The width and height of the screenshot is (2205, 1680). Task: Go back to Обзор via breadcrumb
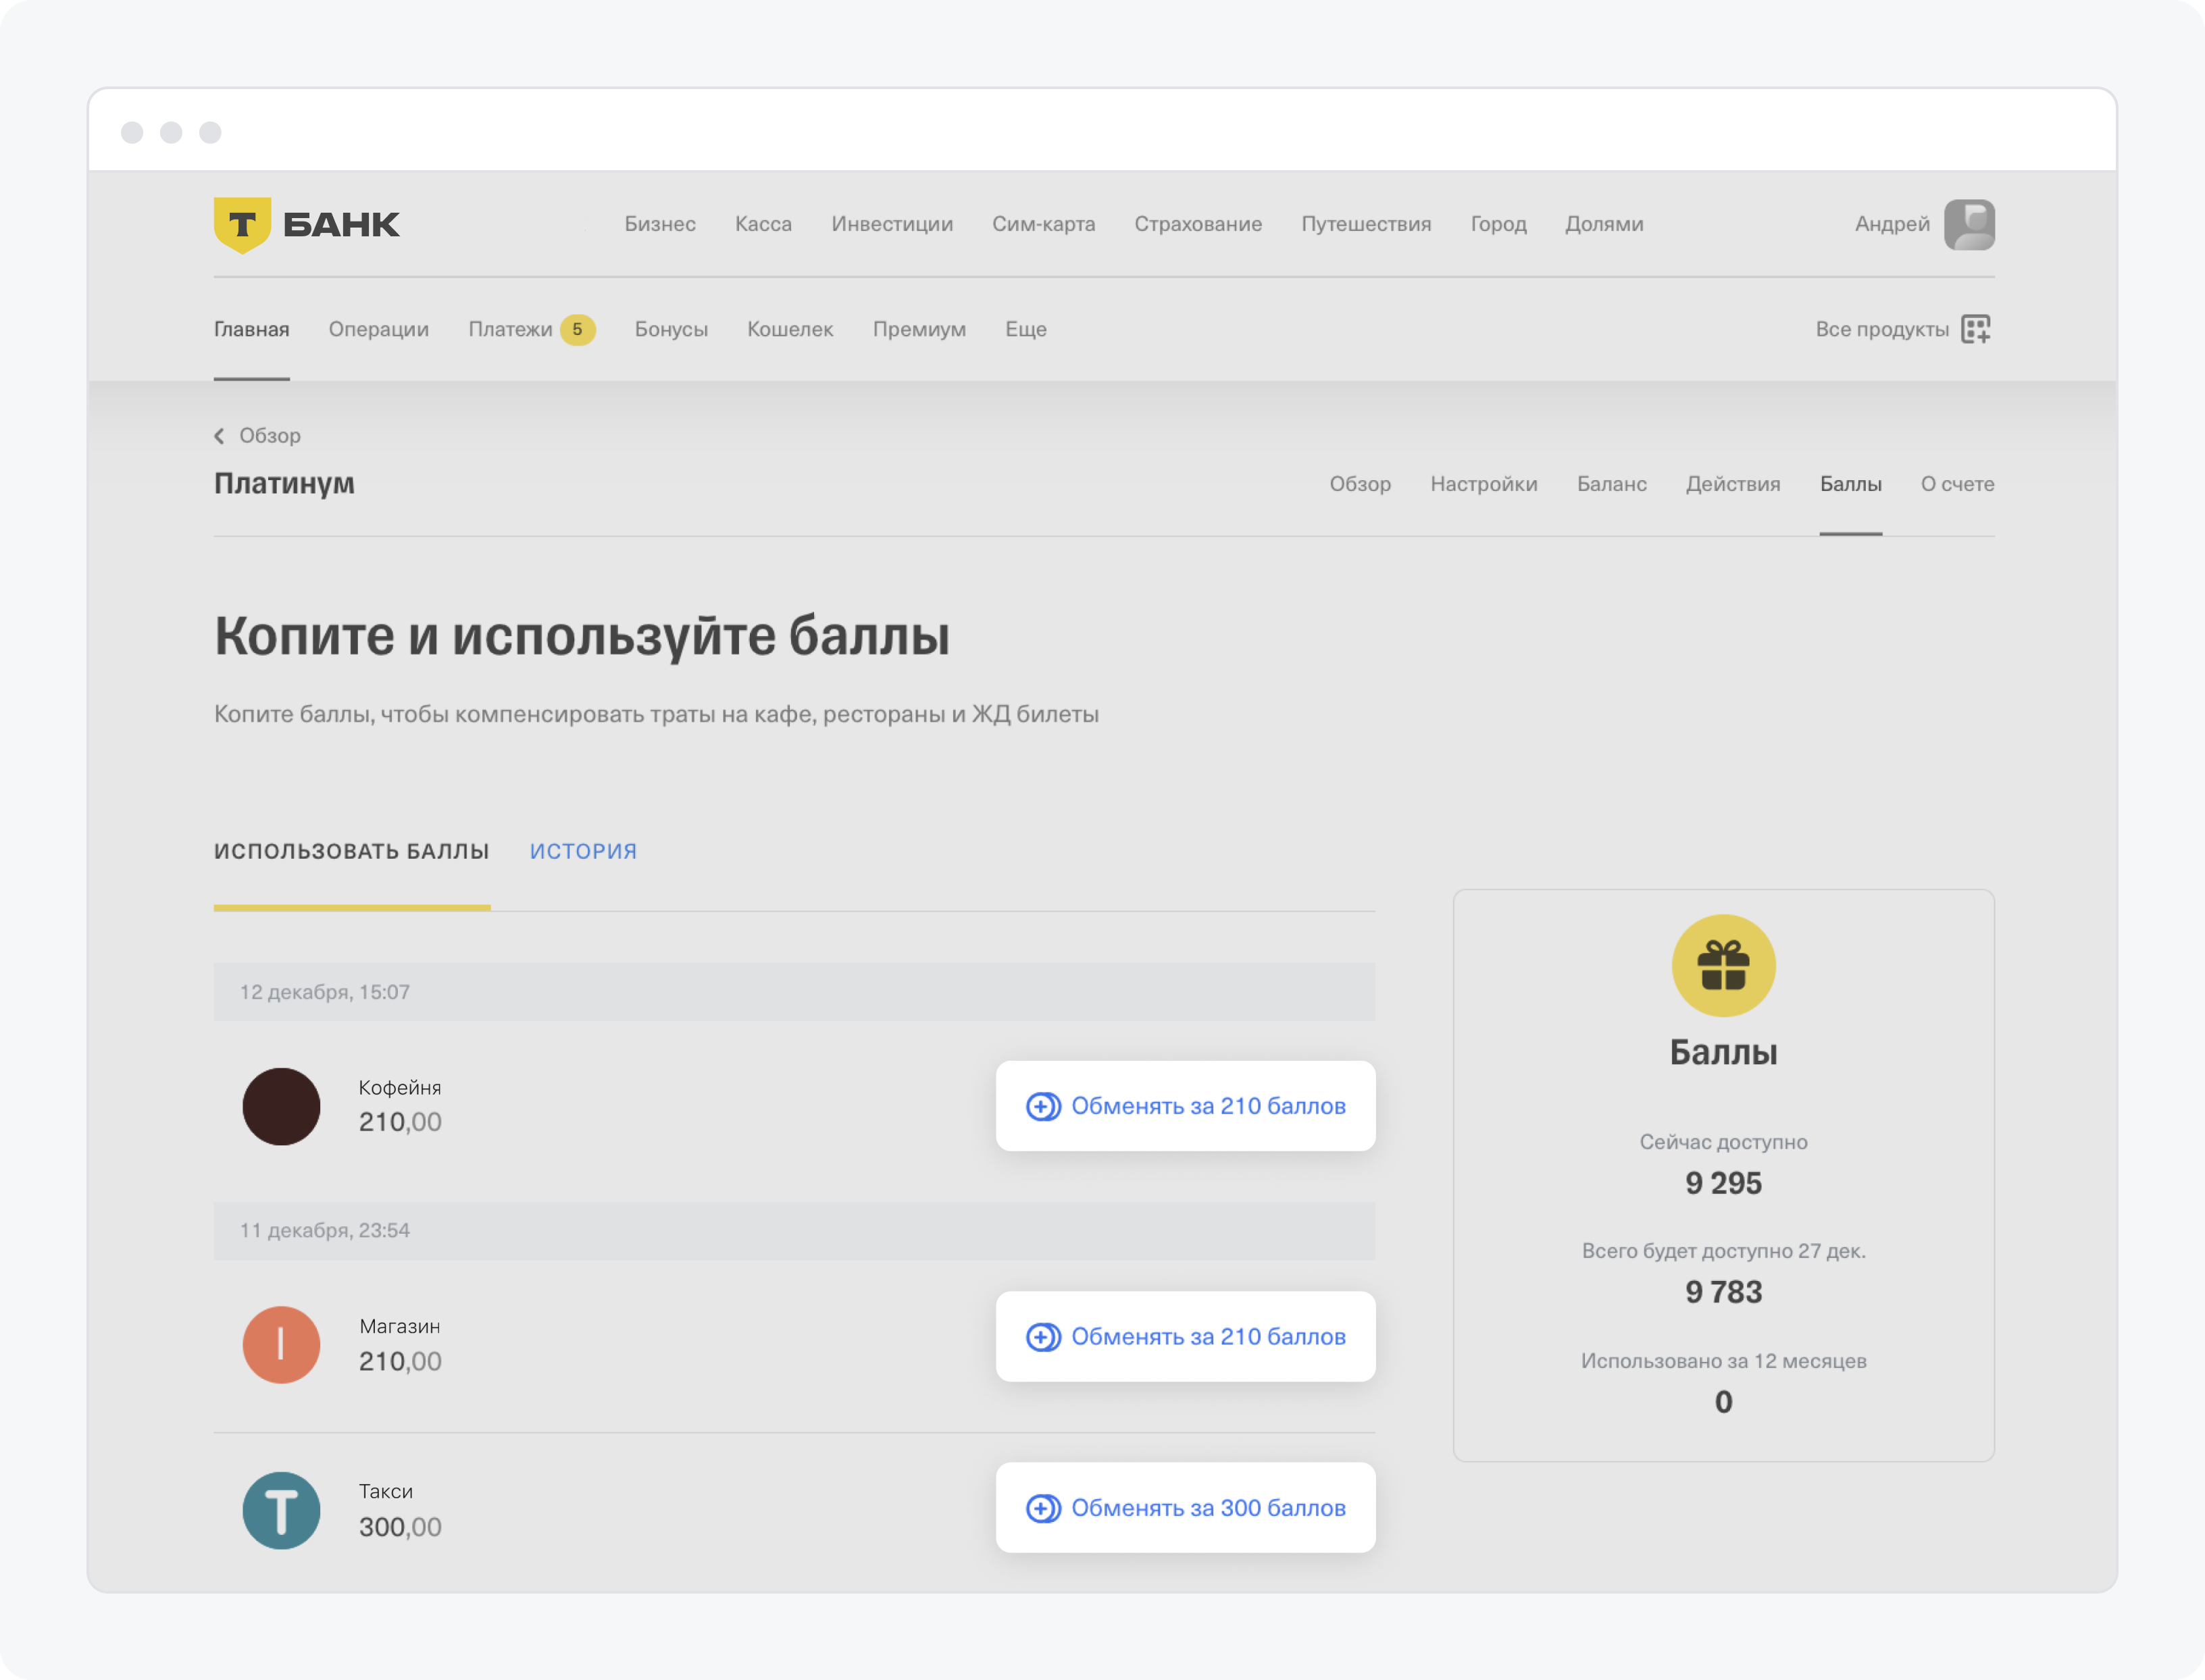pyautogui.click(x=269, y=436)
